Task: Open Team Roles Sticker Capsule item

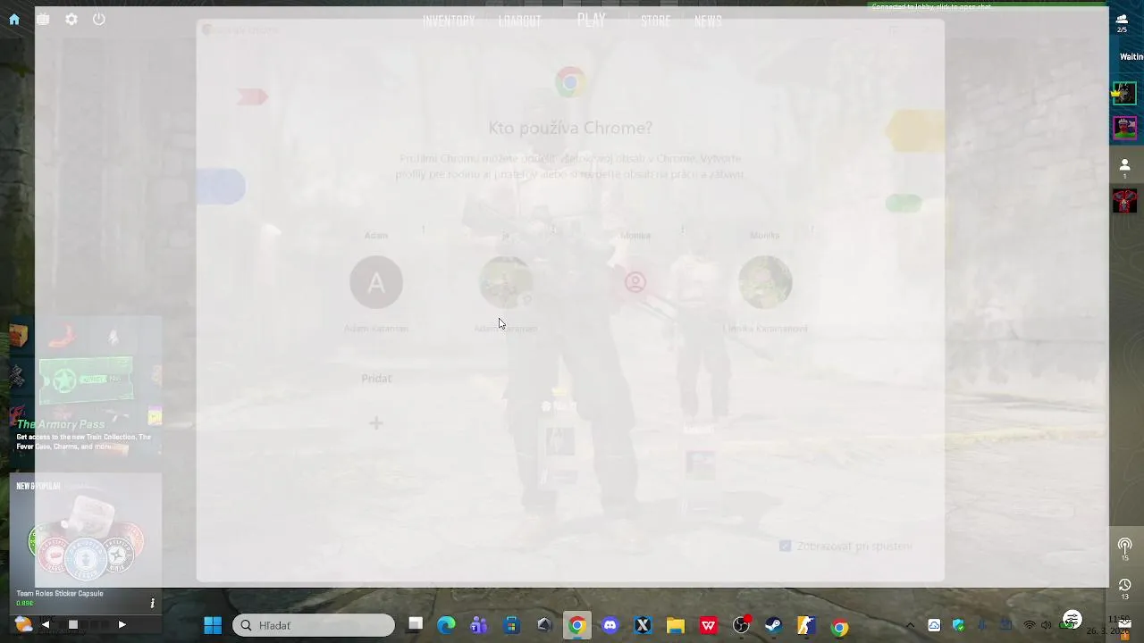Action: click(86, 540)
